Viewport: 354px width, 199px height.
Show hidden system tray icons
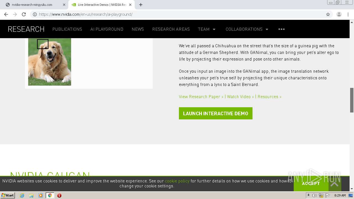(x=308, y=195)
